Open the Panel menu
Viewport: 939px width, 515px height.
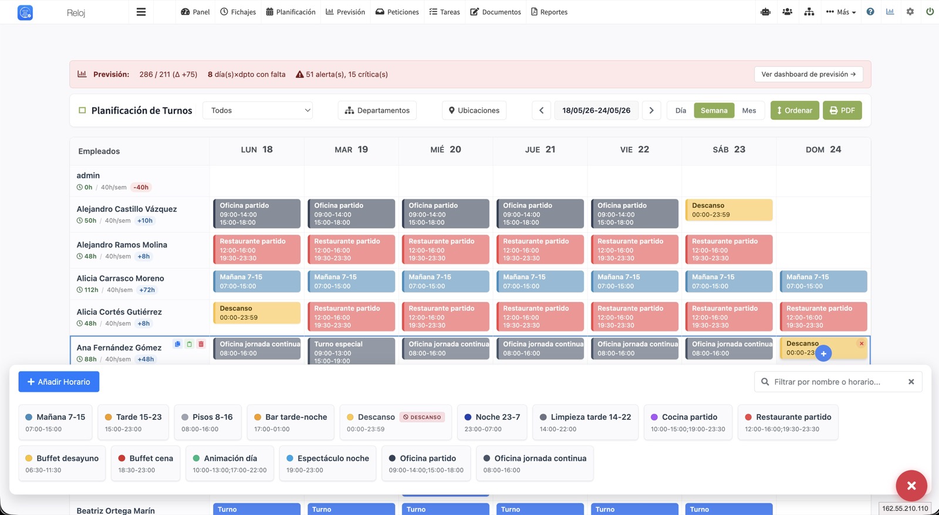point(195,12)
